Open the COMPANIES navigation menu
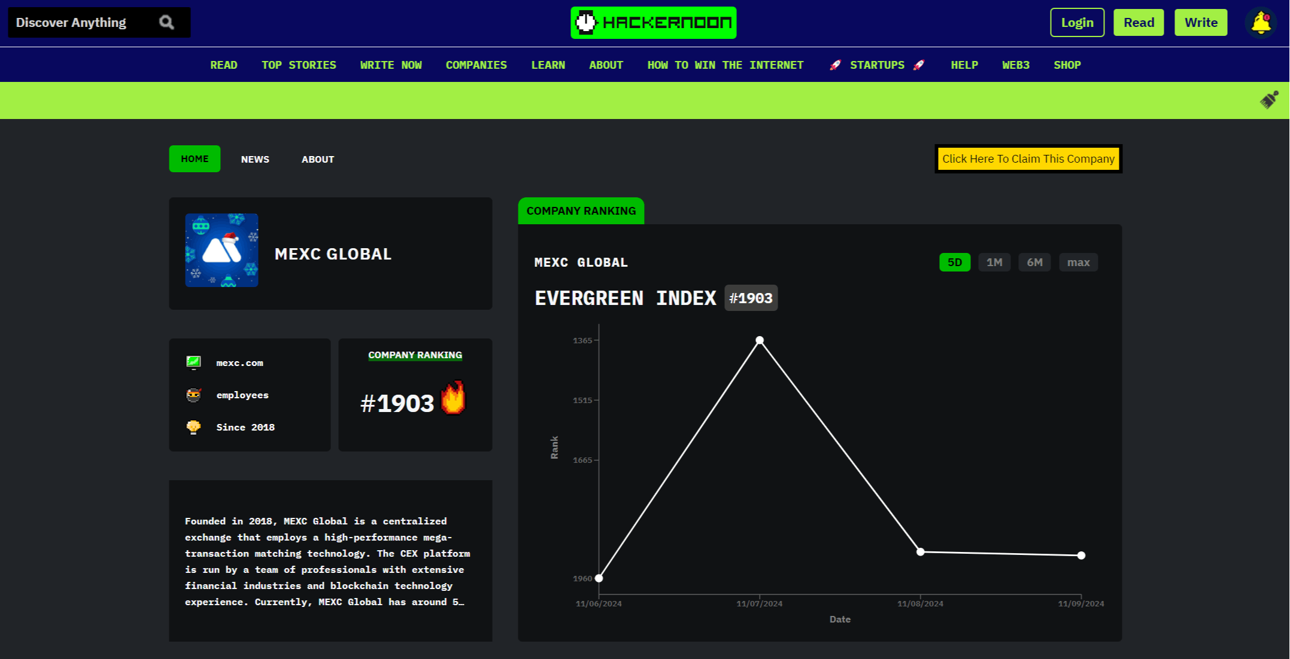Viewport: 1290px width, 659px height. [x=476, y=65]
